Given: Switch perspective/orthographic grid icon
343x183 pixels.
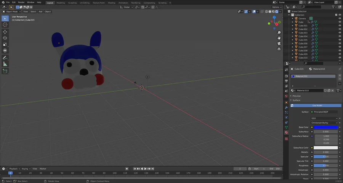Looking at the screenshot, I should point(279,49).
